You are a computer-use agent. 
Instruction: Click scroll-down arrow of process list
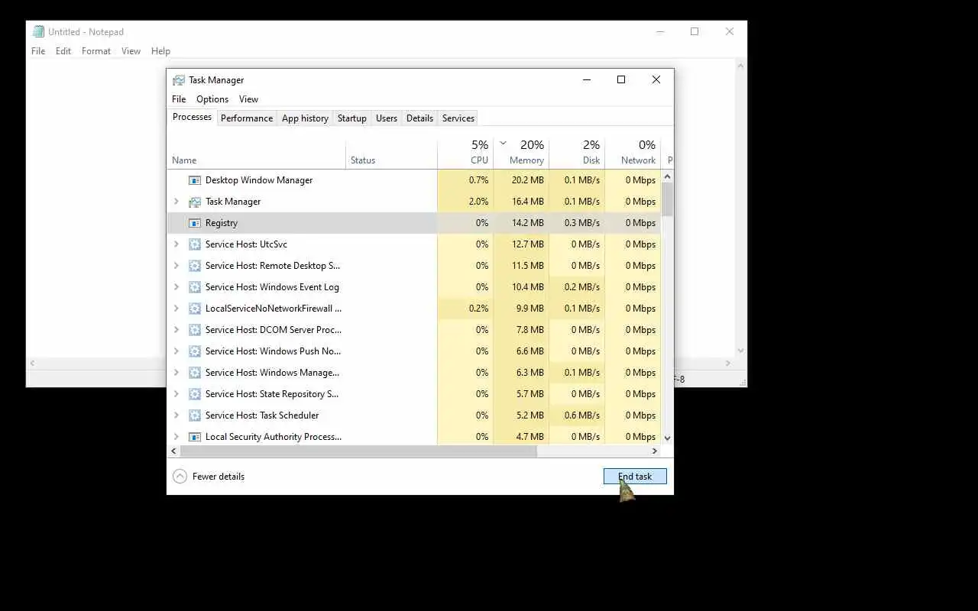[667, 438]
